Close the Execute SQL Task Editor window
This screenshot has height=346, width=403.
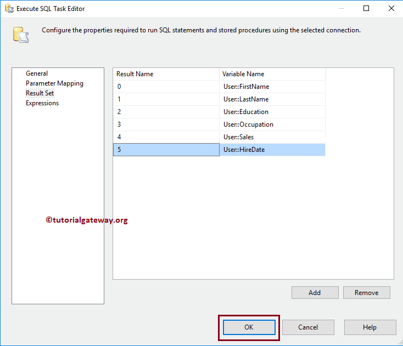(391, 8)
